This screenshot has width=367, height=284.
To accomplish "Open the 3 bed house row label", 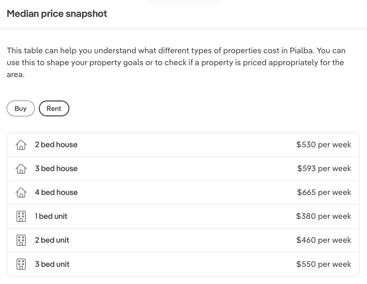I will (x=56, y=169).
